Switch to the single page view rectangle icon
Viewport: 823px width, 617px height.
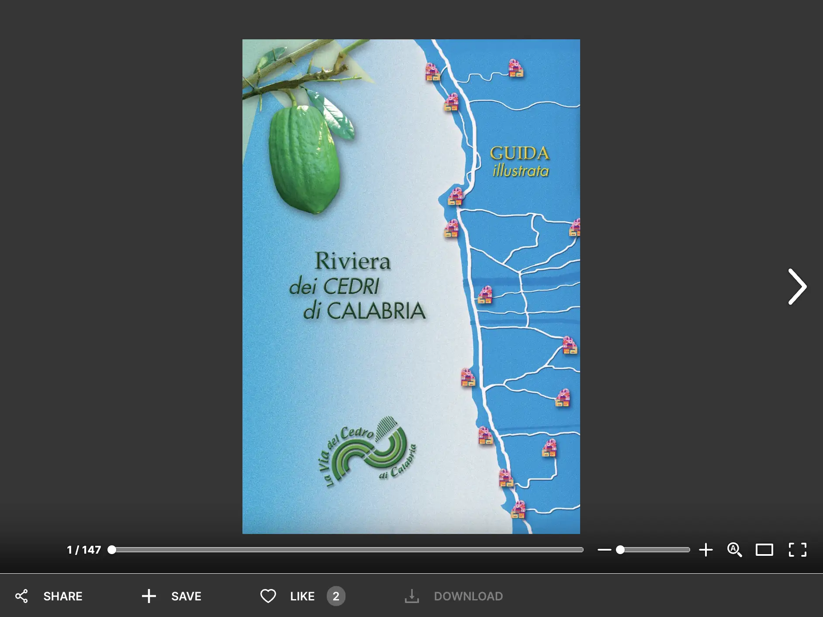(x=764, y=550)
